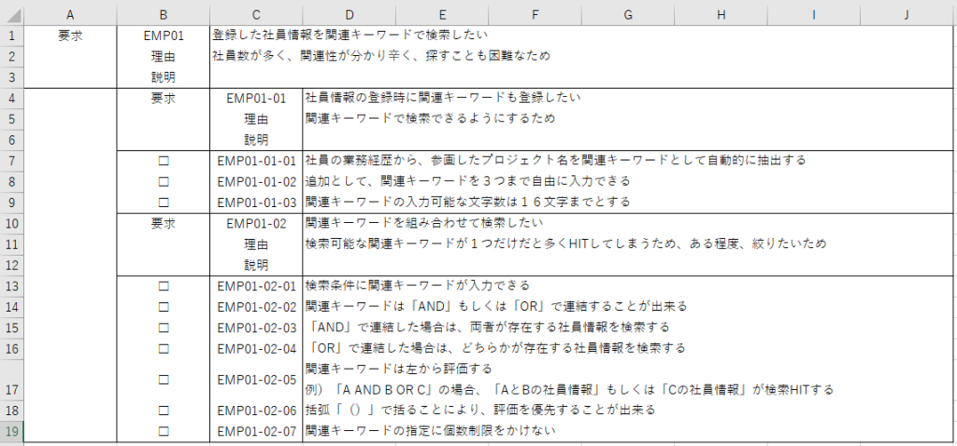Screen dimensions: 957x446
Task: Click the 説明 cell in row 12
Action: pos(256,265)
